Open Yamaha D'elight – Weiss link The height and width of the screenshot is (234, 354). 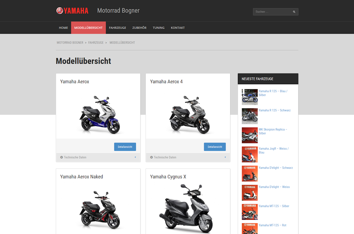point(274,187)
